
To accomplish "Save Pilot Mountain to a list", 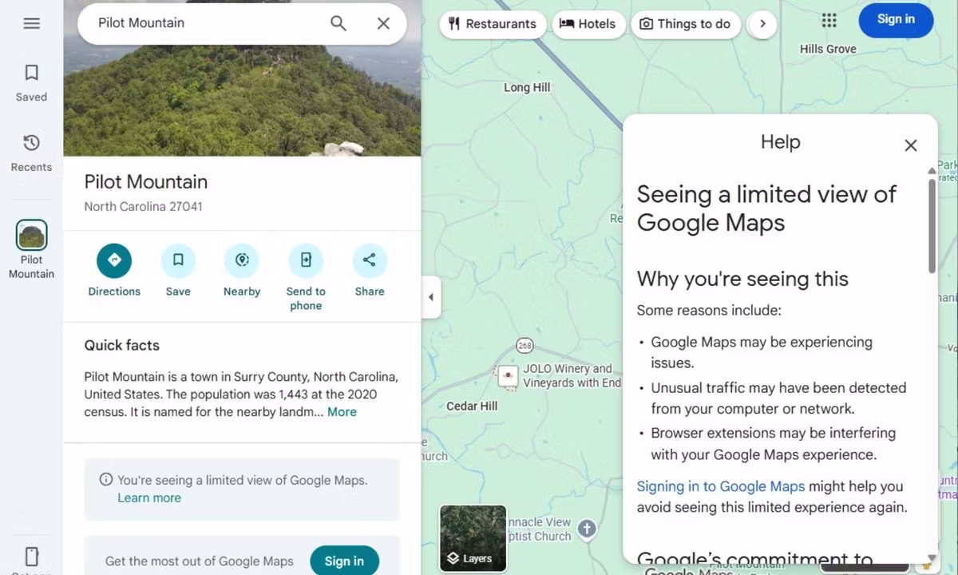I will point(178,260).
